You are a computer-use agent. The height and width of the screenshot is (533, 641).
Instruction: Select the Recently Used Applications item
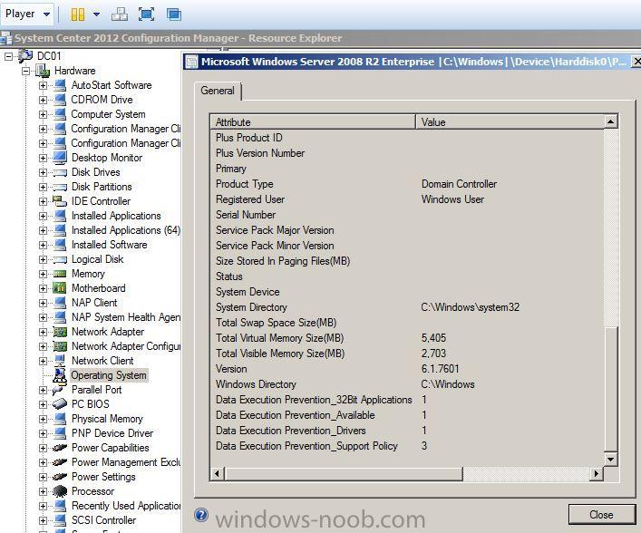coord(126,506)
